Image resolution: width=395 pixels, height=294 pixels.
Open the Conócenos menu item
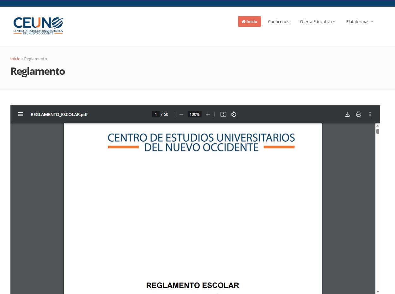pos(278,21)
